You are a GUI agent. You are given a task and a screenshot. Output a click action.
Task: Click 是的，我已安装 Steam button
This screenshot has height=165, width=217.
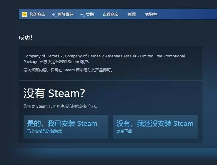[x=66, y=127]
